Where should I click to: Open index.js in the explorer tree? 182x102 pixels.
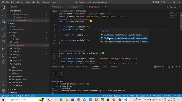pyautogui.click(x=16, y=54)
